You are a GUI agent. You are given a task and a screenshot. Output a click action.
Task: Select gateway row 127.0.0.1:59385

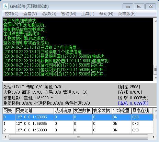pos(78,117)
